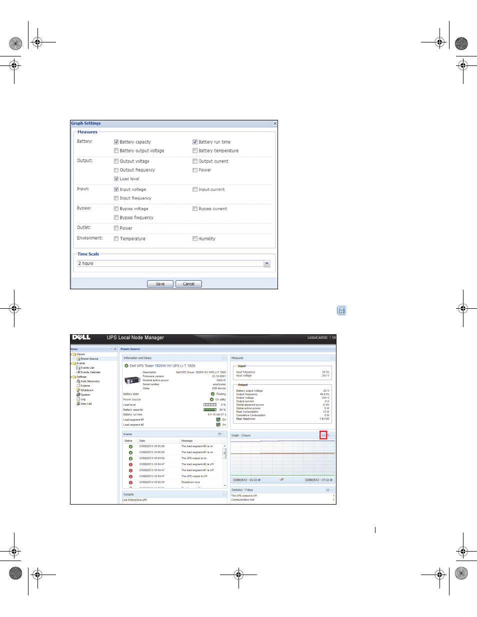Click the event marker icon on graph timeline
The image size is (477, 617).
pyautogui.click(x=281, y=480)
